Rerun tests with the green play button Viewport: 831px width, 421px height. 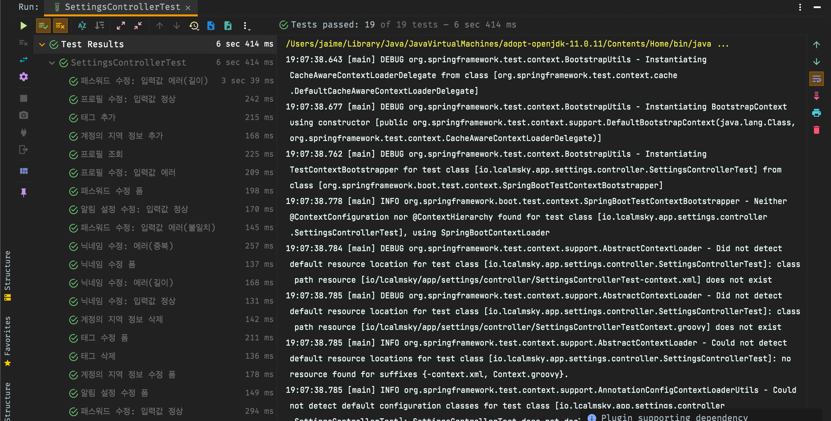tap(23, 26)
